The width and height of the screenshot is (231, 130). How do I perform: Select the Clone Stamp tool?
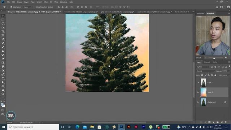[3, 51]
